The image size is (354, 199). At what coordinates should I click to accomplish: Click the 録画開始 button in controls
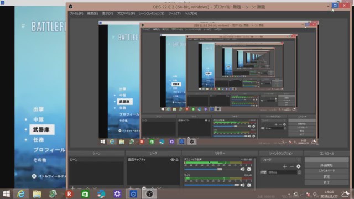tap(326, 165)
